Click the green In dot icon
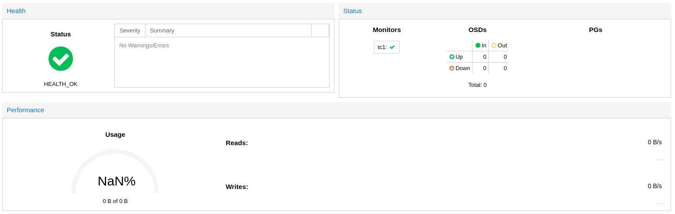 [478, 45]
